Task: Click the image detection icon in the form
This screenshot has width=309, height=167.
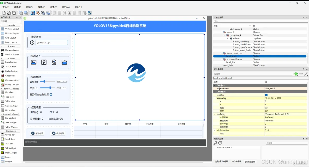Action: click(34, 62)
